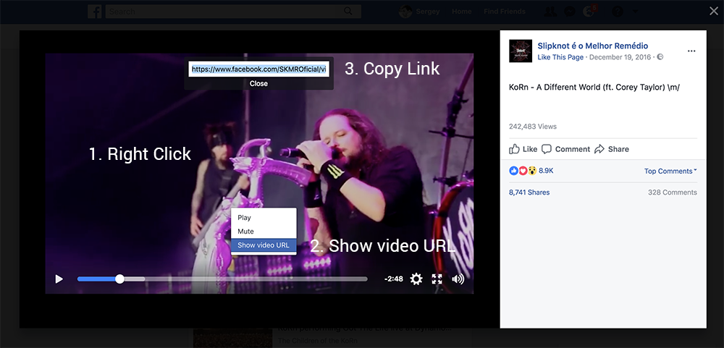Open account dropdown arrow in top bar
Image resolution: width=724 pixels, height=348 pixels.
click(636, 12)
